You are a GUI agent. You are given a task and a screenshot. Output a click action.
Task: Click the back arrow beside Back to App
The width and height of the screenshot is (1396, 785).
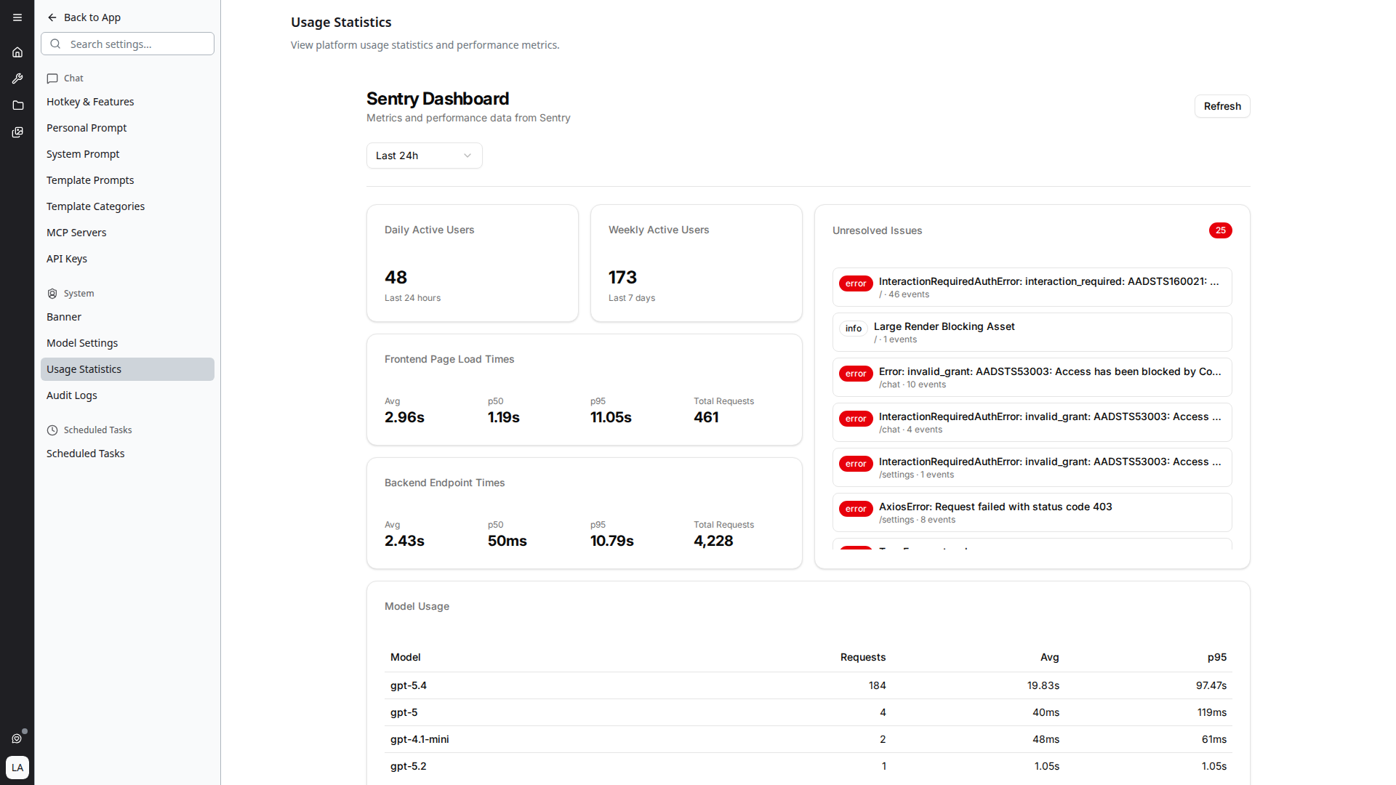[x=52, y=17]
